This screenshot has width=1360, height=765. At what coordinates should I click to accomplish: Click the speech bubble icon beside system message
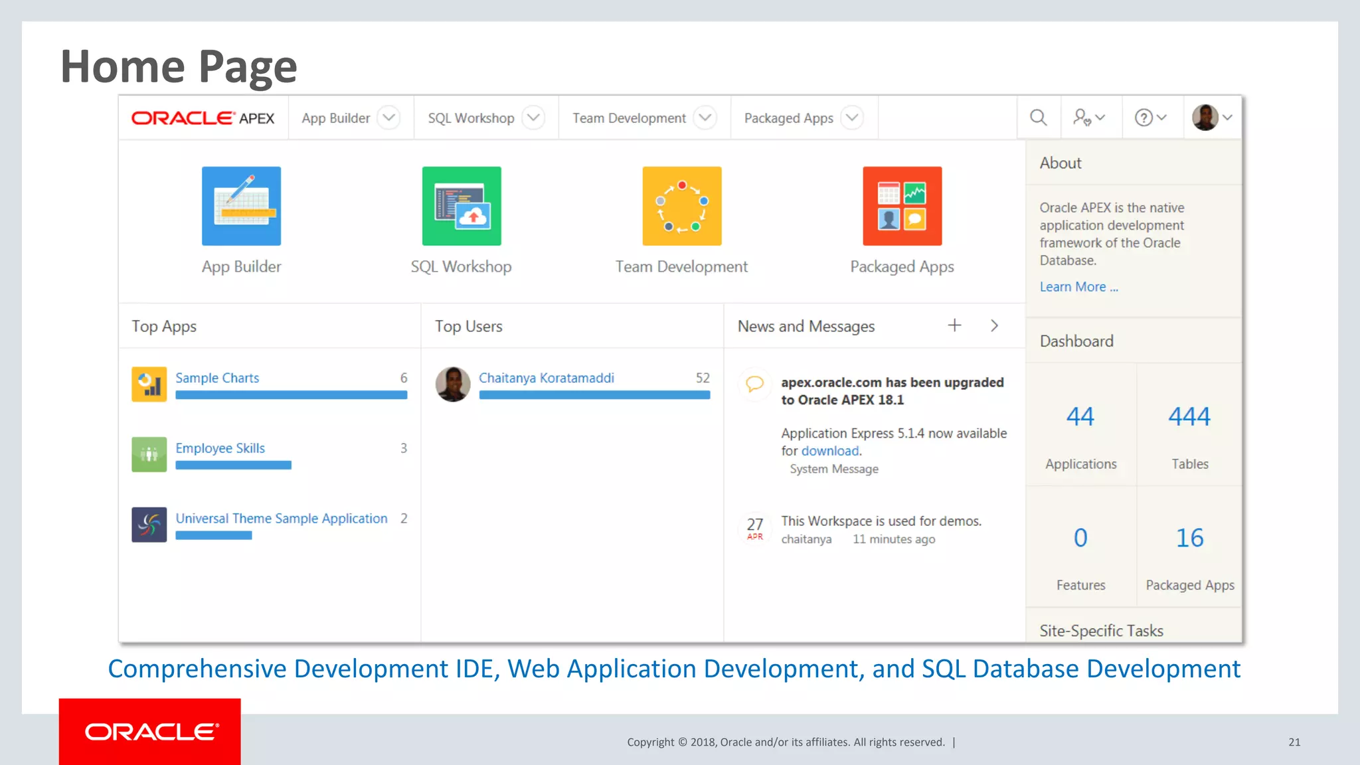[755, 384]
